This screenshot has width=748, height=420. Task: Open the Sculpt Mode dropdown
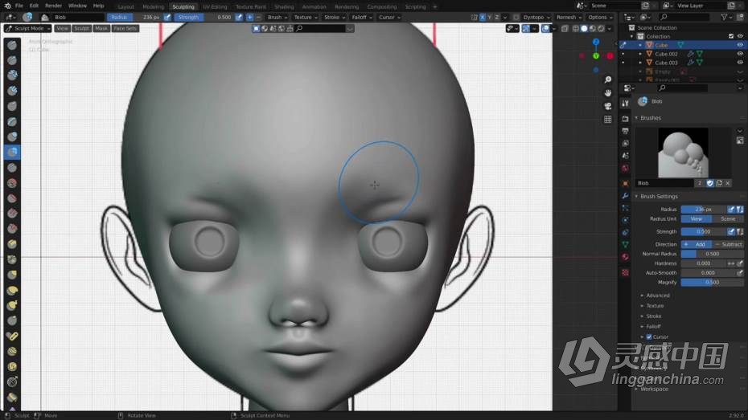(27, 29)
